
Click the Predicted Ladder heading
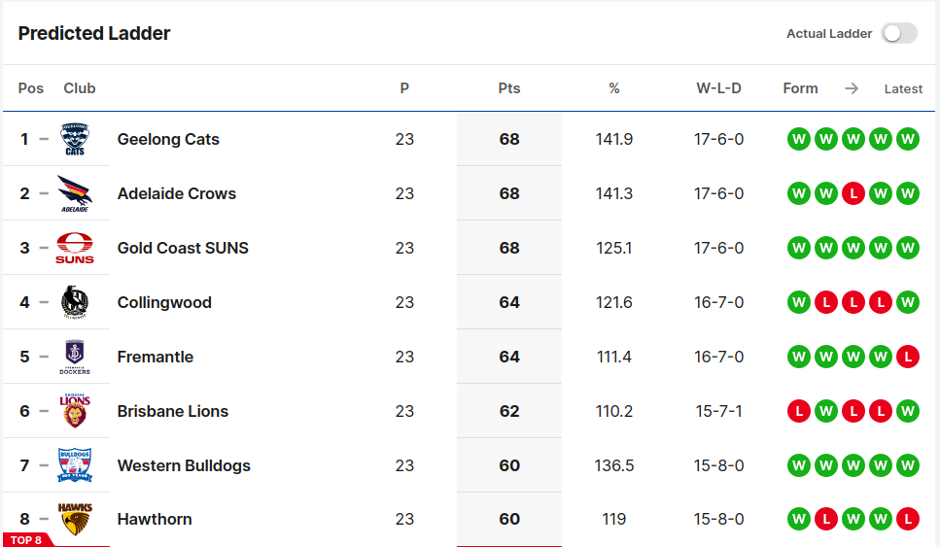pyautogui.click(x=94, y=34)
